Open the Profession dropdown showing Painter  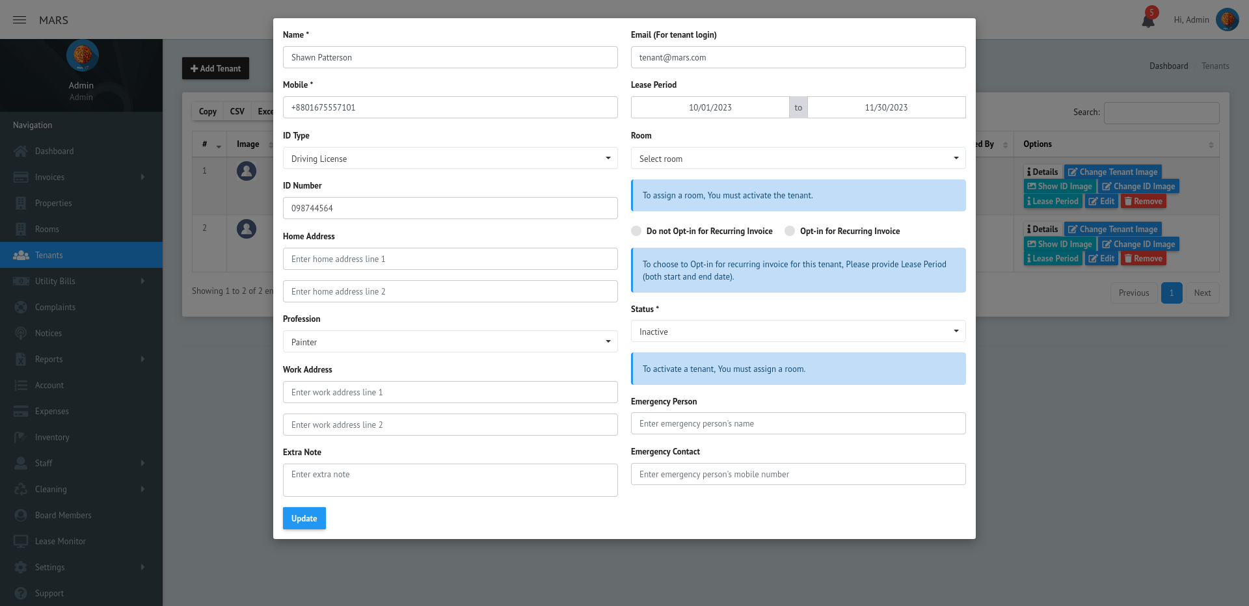(x=450, y=342)
